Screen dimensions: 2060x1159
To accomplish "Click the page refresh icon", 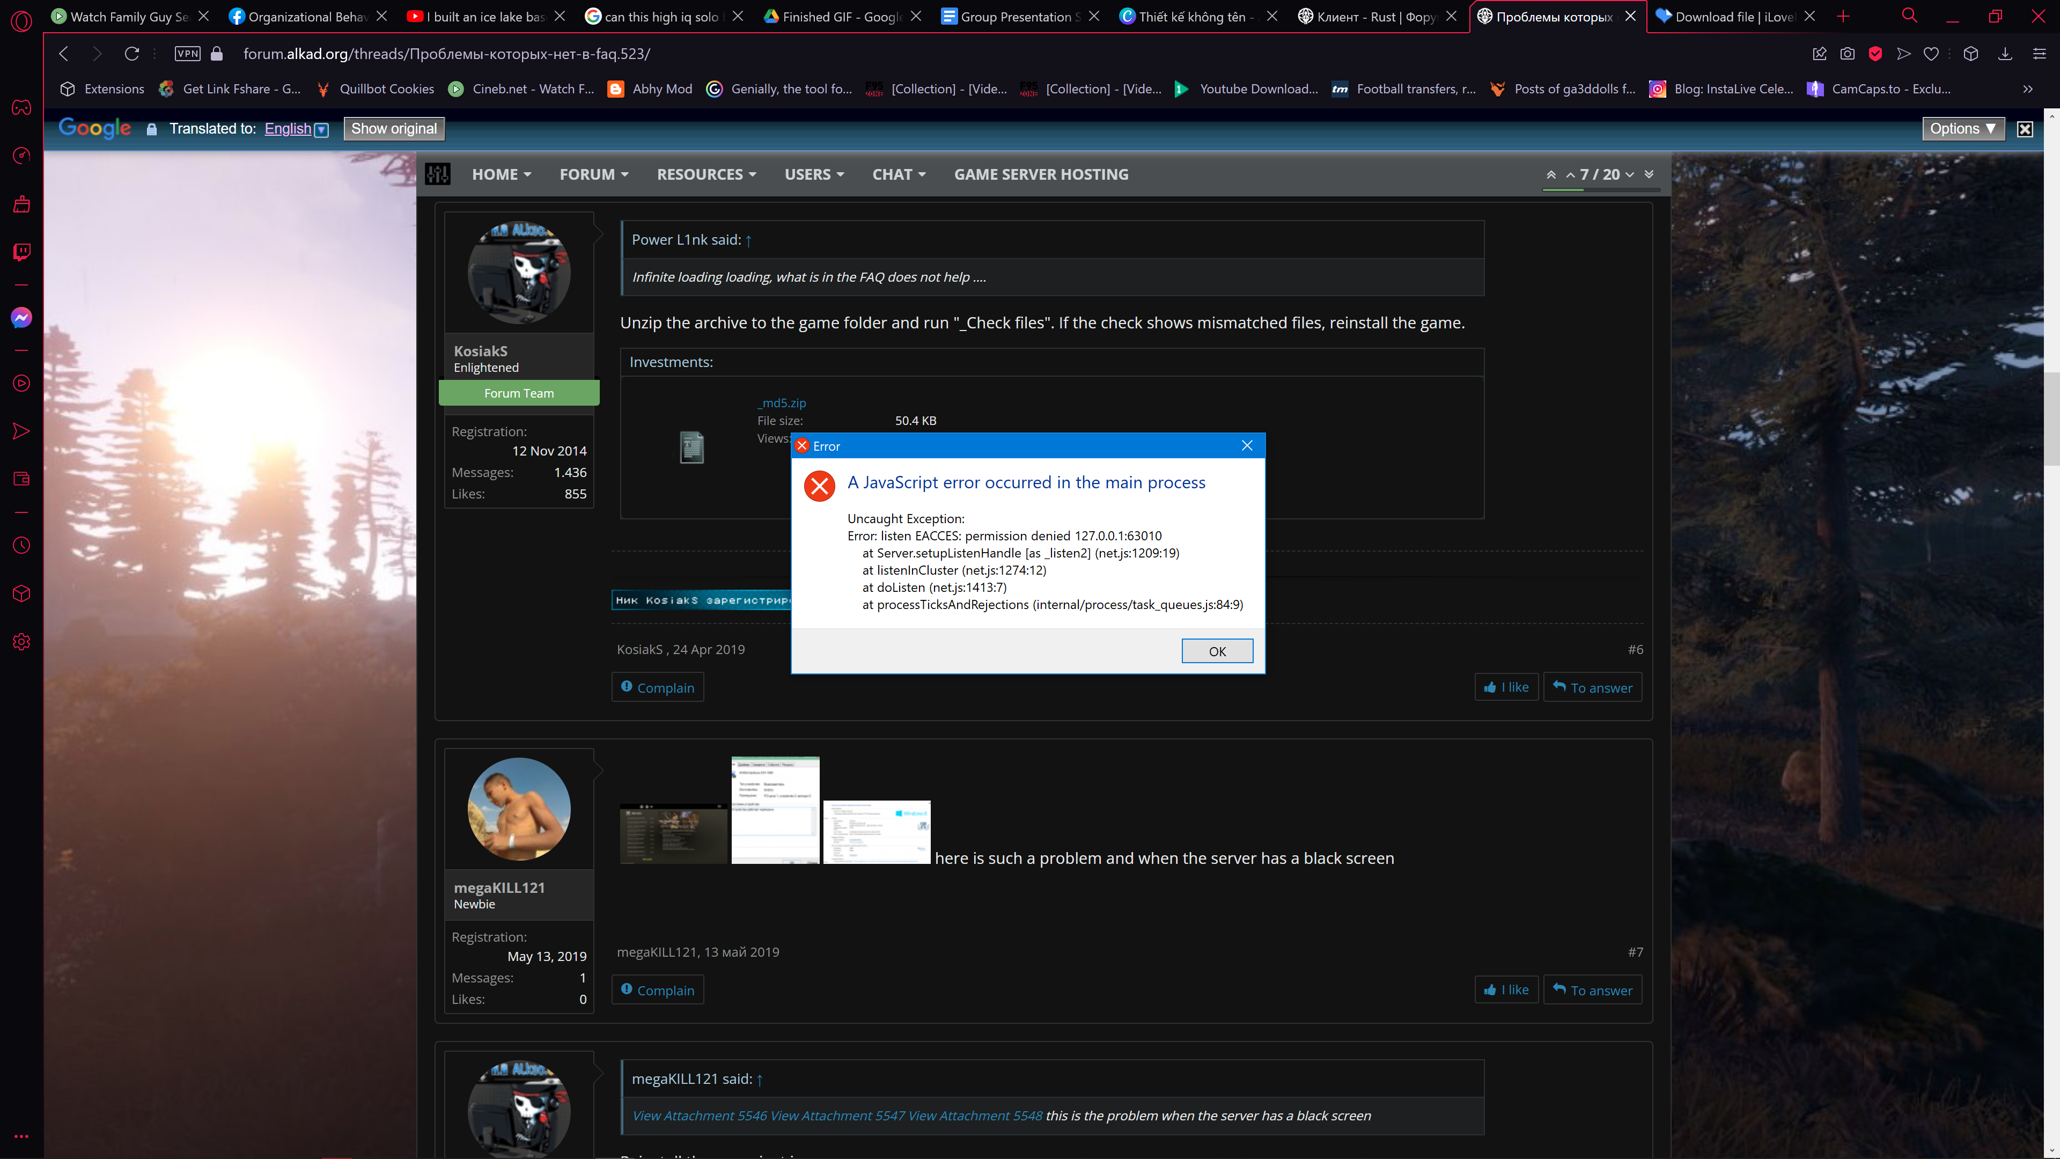I will 131,54.
